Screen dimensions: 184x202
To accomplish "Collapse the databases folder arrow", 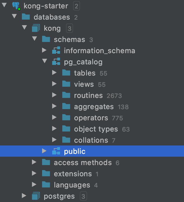I will 14,16.
